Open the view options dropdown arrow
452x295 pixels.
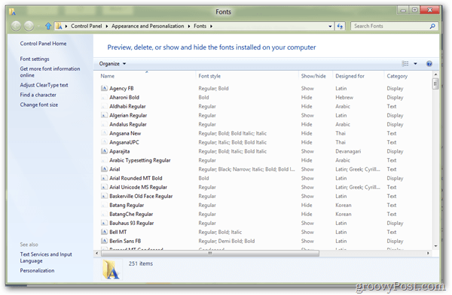[x=415, y=64]
